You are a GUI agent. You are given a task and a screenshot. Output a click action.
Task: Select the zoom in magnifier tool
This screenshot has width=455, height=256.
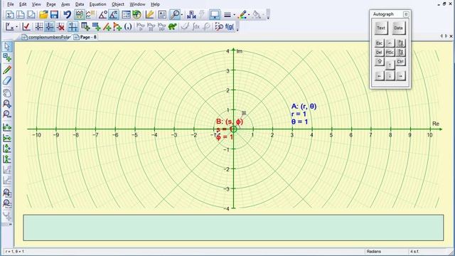(7, 104)
